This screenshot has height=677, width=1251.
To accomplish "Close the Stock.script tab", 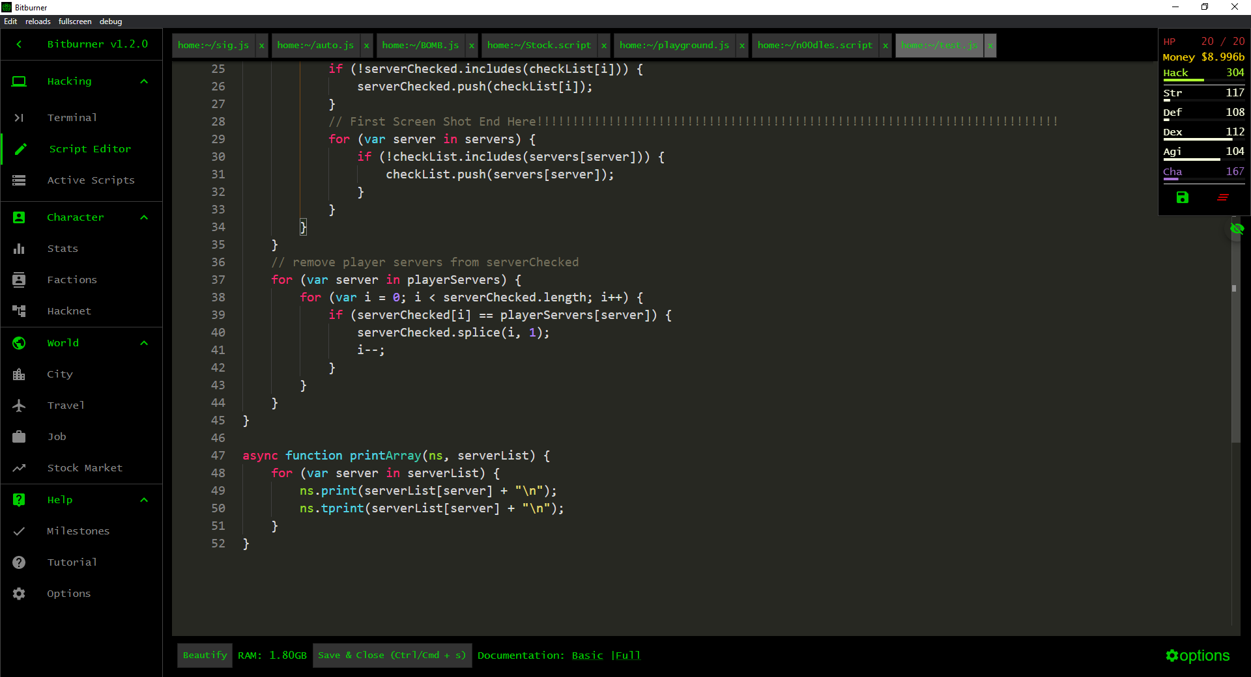I will [x=604, y=46].
